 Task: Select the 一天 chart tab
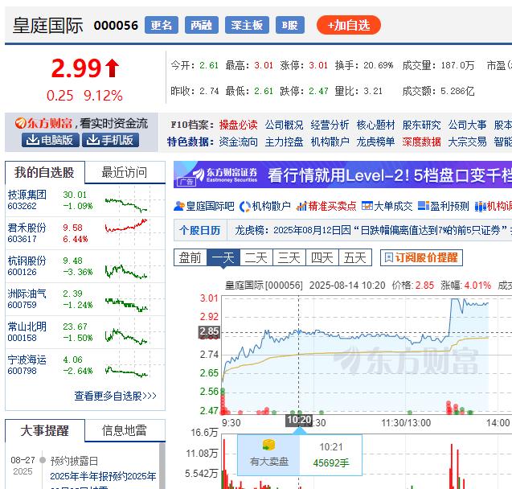click(223, 258)
